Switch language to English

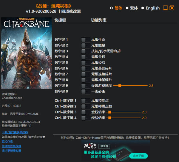[143, 8]
